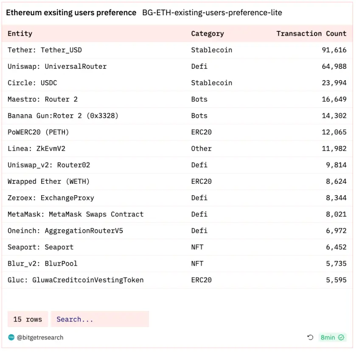Click the Bots category for Banana Gun
Screen dimensions: 356x353
click(199, 116)
